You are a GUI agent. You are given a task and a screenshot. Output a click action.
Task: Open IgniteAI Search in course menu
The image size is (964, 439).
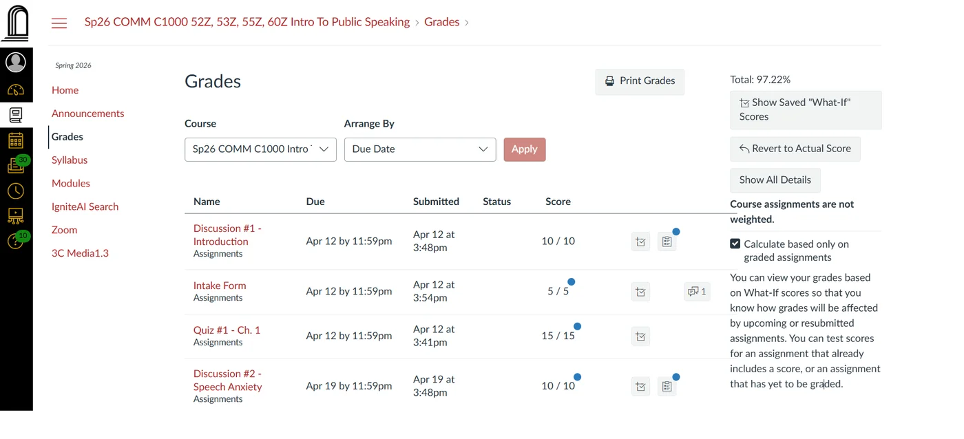point(85,207)
